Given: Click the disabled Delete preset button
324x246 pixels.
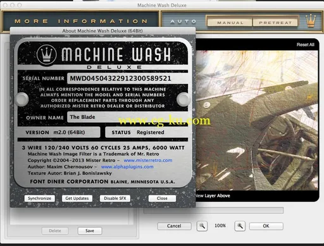Looking at the screenshot, I should (x=55, y=231).
